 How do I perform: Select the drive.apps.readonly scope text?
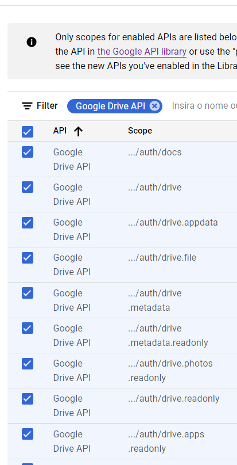166,441
